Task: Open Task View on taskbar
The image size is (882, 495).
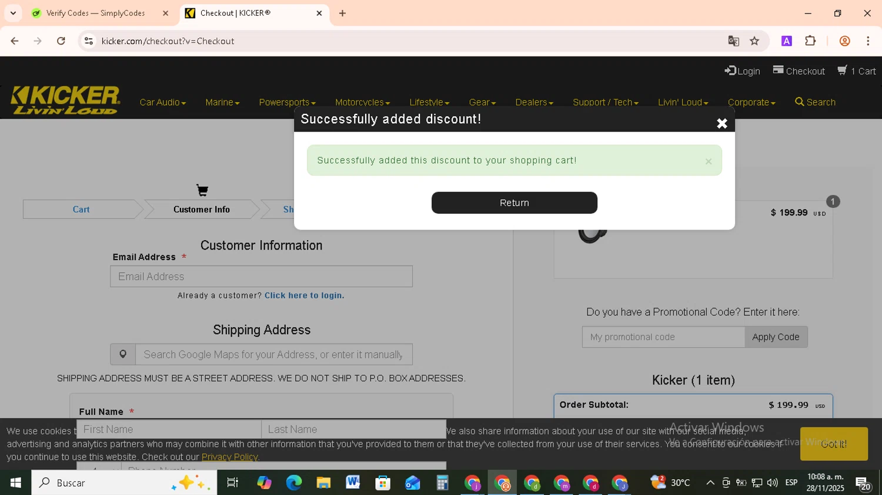Action: (x=232, y=483)
